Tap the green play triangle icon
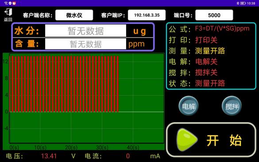This screenshot has height=162, width=259. pyautogui.click(x=187, y=139)
